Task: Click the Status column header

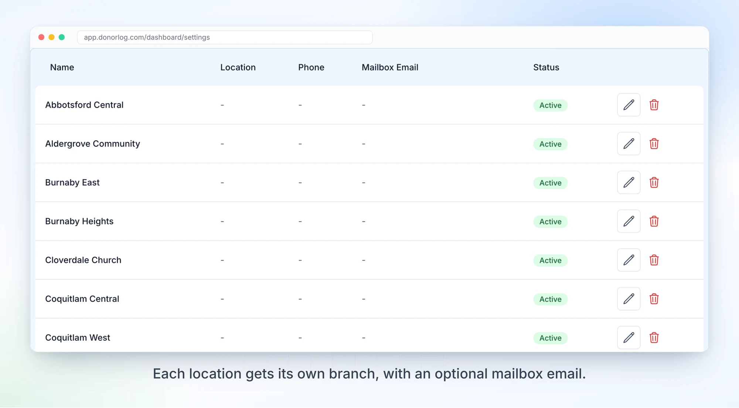Action: [546, 67]
